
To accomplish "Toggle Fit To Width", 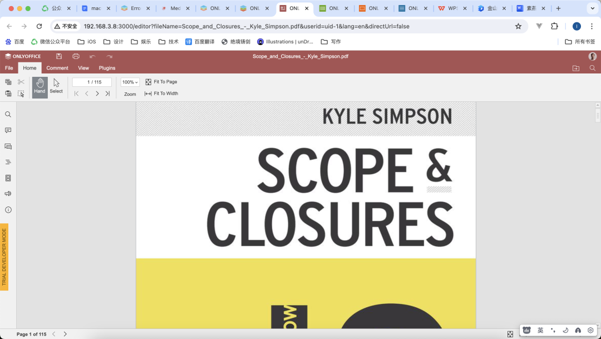I will (161, 94).
